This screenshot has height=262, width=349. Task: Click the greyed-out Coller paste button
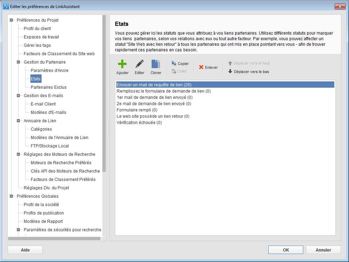[x=179, y=71]
